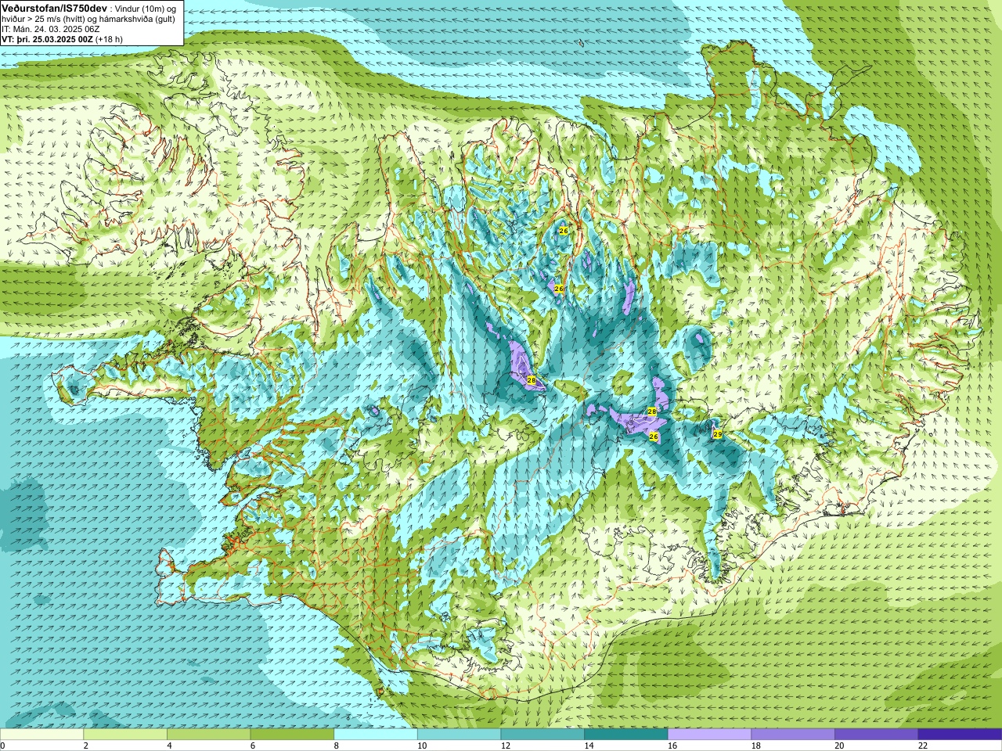Select the 18–20 m/s purple legend swatch
This screenshot has width=1002, height=751.
coord(793,735)
